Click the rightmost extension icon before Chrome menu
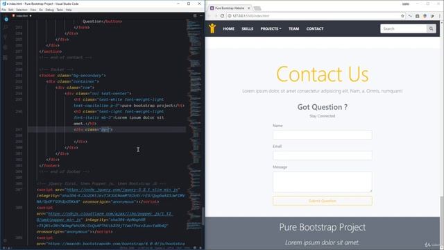The image size is (444, 250). pyautogui.click(x=432, y=16)
